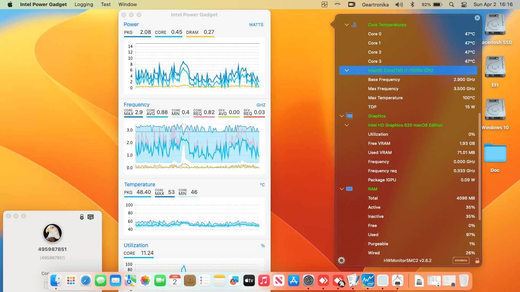Open Messages from the Dock
This screenshot has width=520, height=292.
(100, 281)
